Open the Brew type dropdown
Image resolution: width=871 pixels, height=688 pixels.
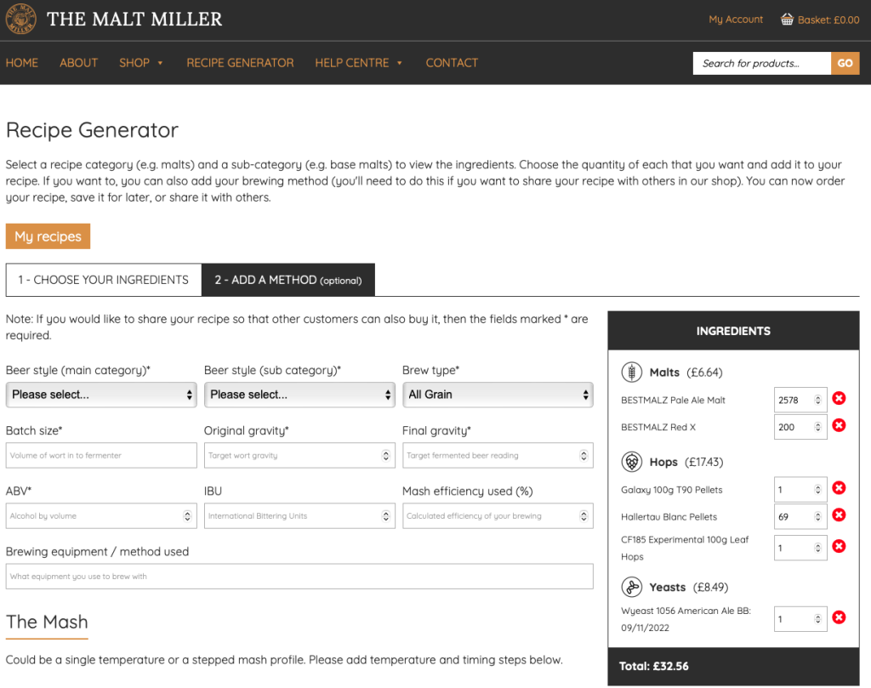[498, 395]
